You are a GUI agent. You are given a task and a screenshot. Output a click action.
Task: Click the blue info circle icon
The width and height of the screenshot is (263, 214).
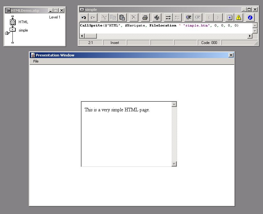[250, 18]
